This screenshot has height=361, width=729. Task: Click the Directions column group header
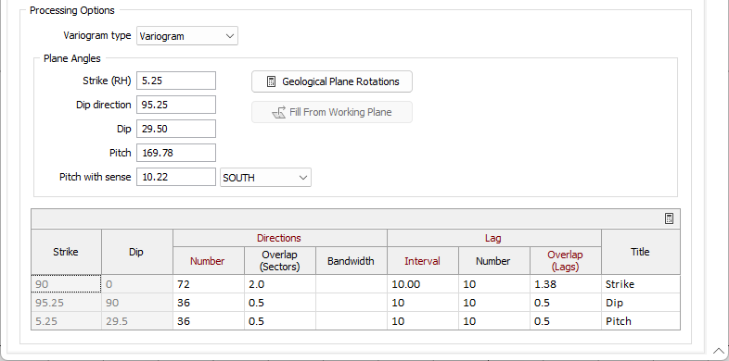pos(279,238)
